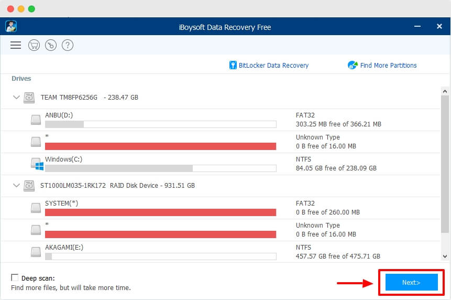Click the yellow macOS minimize dot
Screen dimensions: 451x300
point(21,9)
